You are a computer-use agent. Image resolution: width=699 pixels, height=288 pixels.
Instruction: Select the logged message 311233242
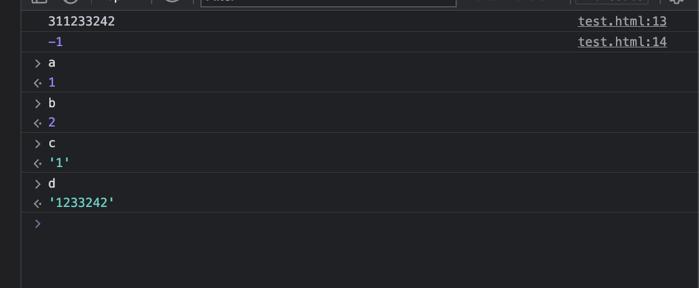coord(82,21)
